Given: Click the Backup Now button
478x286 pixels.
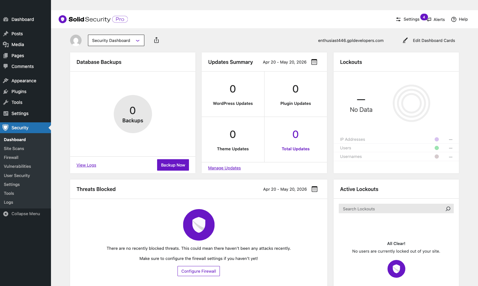Looking at the screenshot, I should pos(173,165).
